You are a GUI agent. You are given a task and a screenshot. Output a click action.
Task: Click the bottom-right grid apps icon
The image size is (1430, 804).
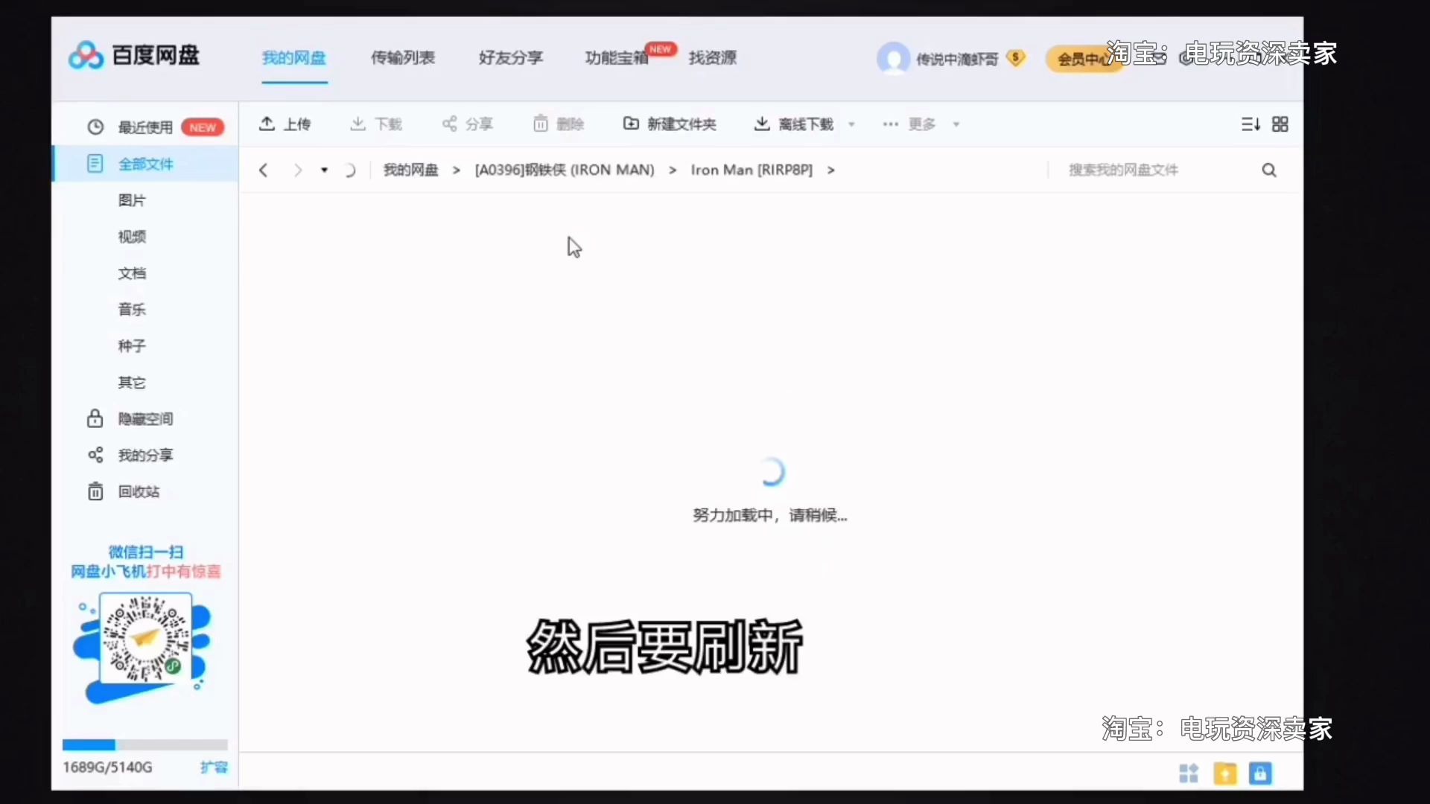[1189, 773]
